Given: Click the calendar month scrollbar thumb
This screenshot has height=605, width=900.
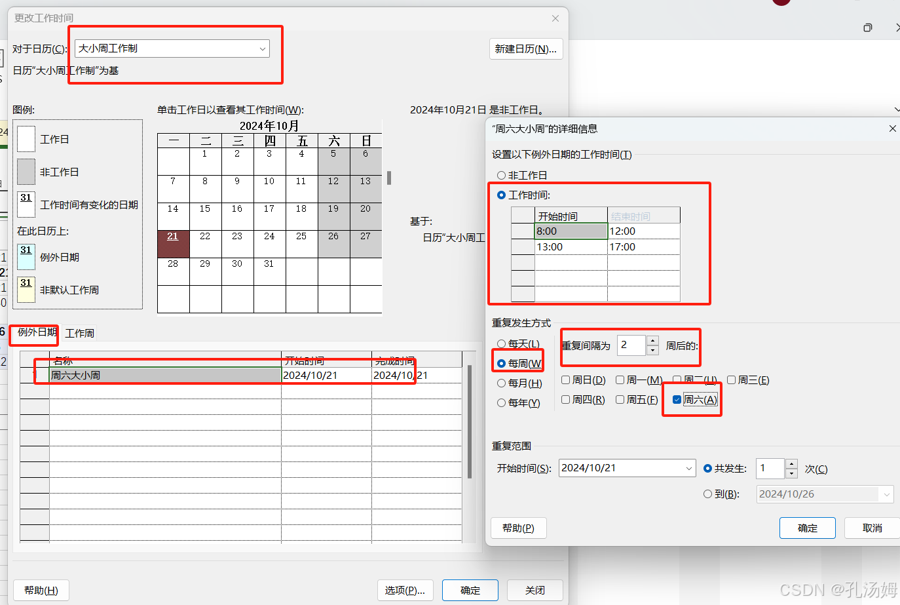Looking at the screenshot, I should (389, 178).
